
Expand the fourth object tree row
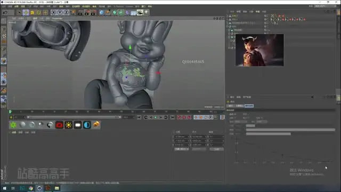coord(228,26)
